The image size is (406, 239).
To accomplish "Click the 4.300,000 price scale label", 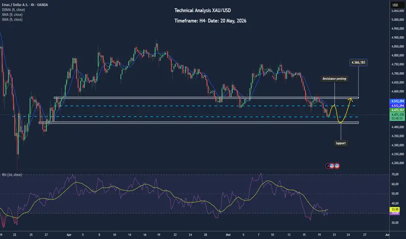I will (397, 145).
